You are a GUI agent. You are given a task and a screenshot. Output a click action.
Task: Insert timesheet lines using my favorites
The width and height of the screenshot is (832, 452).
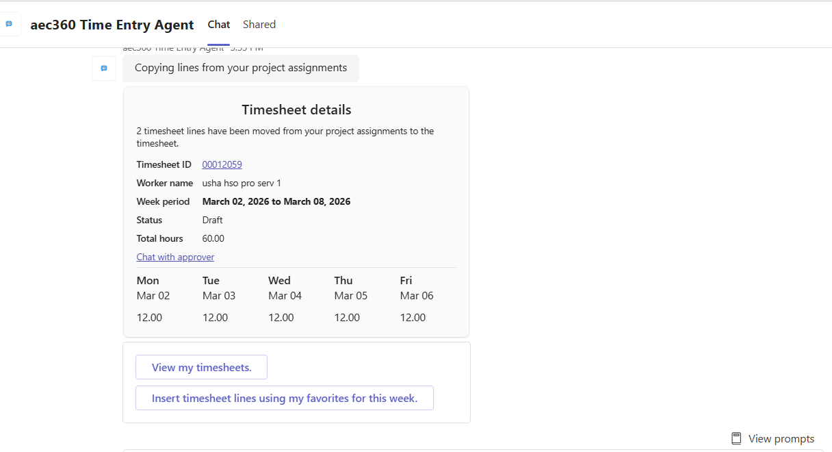pyautogui.click(x=284, y=398)
